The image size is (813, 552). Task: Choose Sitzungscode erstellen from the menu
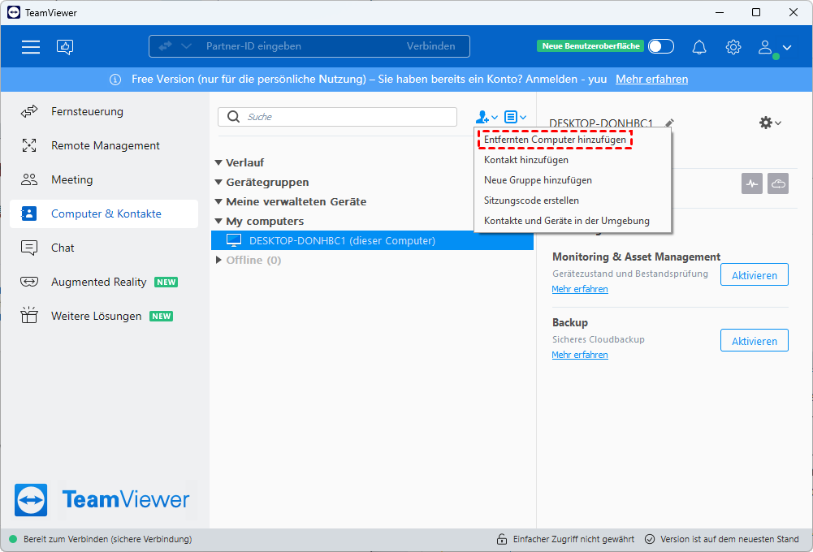(x=531, y=201)
